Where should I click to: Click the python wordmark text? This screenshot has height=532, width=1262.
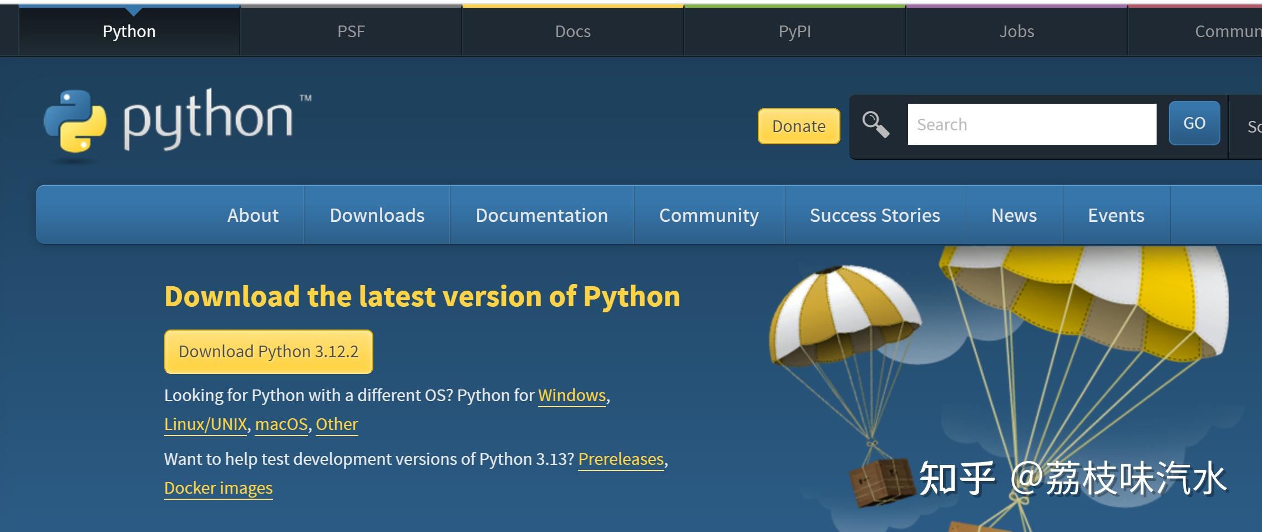[x=207, y=119]
